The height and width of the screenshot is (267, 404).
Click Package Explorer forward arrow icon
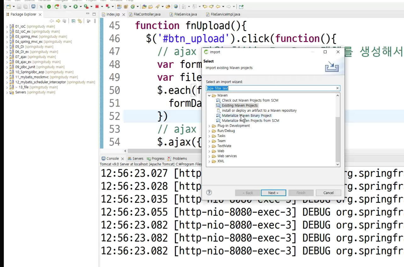(x=58, y=21)
